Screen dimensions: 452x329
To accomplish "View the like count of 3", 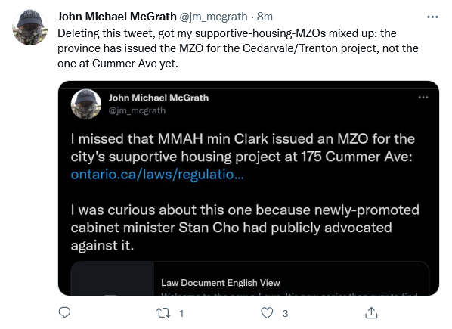I will point(285,313).
